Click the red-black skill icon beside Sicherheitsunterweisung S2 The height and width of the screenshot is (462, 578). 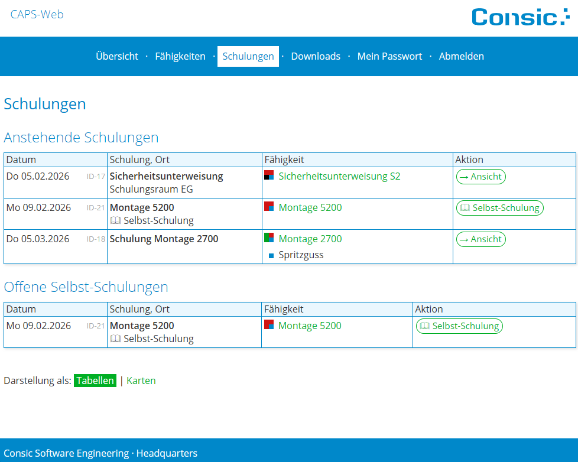269,175
